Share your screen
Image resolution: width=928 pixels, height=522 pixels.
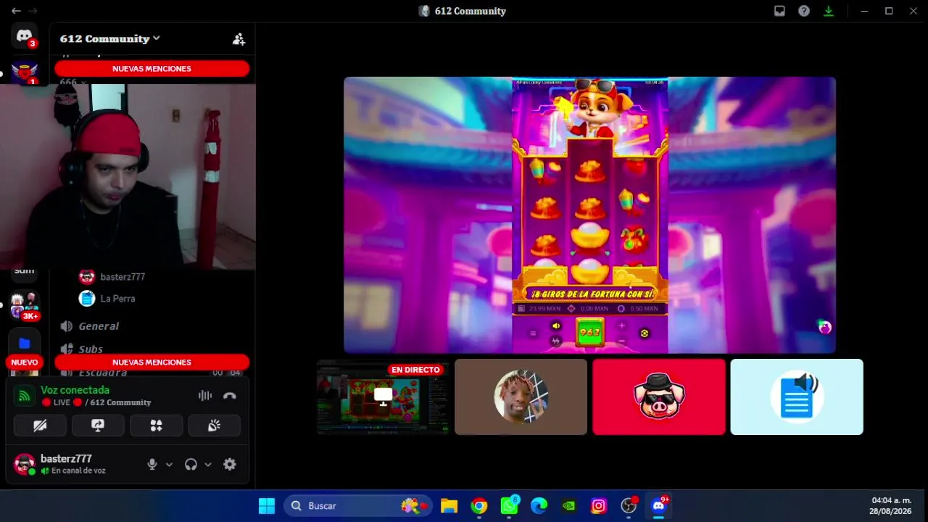click(x=98, y=426)
